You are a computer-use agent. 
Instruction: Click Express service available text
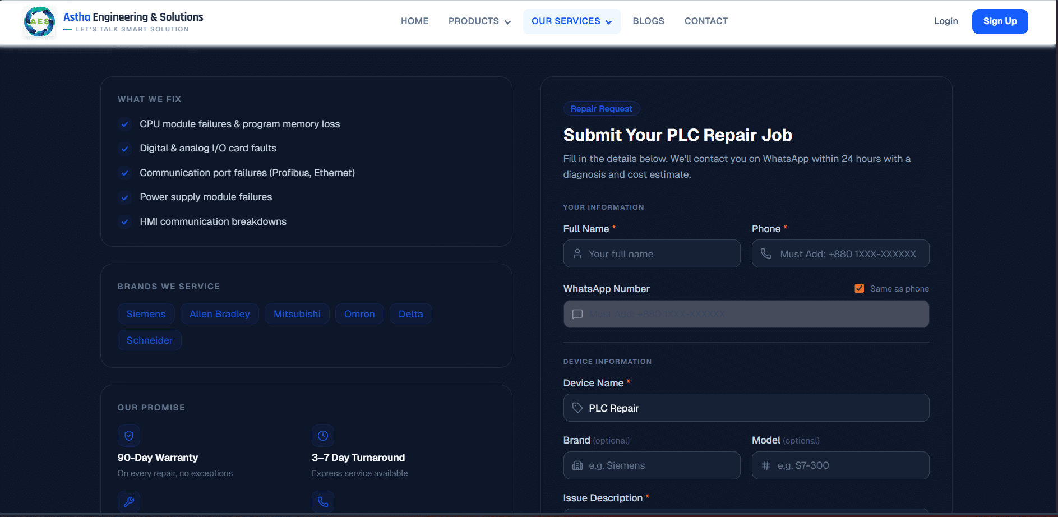pos(360,473)
